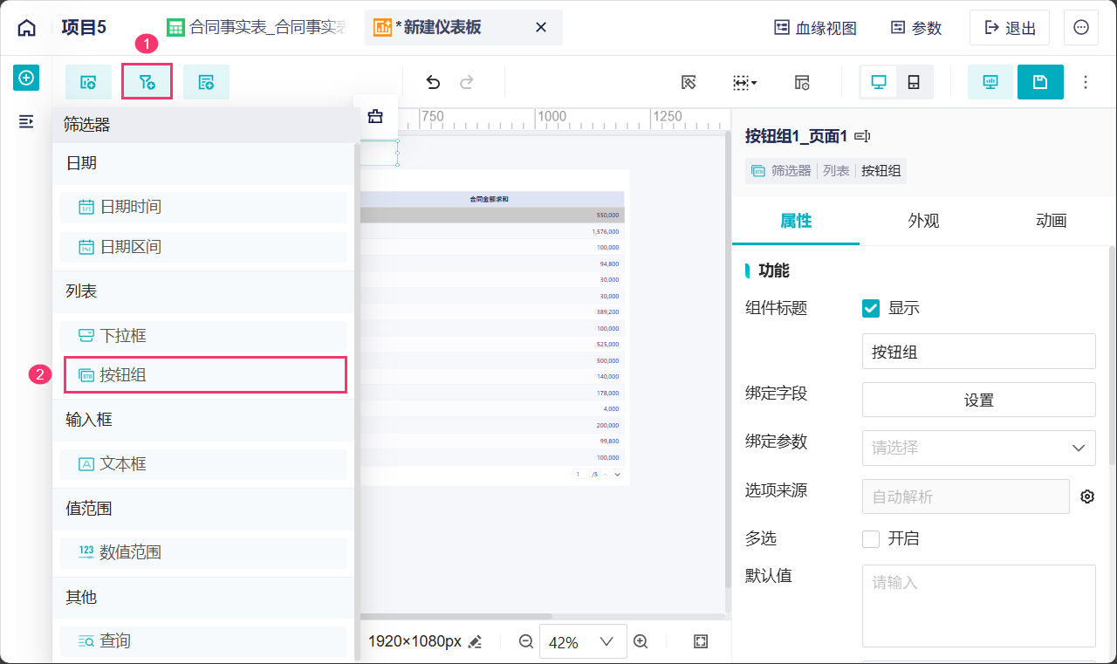Open the 参数 parameters panel
This screenshot has width=1117, height=664.
[916, 28]
